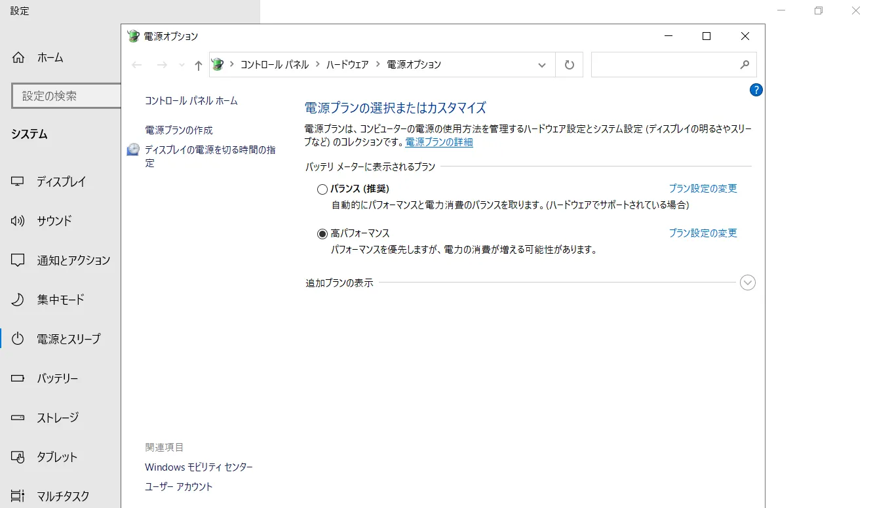
Task: Open the 電源プランの詳細 link
Action: (x=438, y=142)
